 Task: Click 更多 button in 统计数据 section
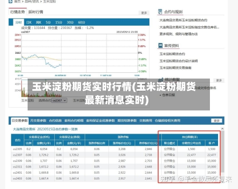(219, 80)
